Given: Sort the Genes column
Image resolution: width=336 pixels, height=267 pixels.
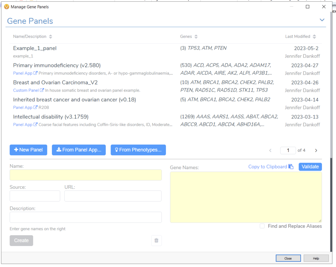Looking at the screenshot, I should (x=196, y=36).
